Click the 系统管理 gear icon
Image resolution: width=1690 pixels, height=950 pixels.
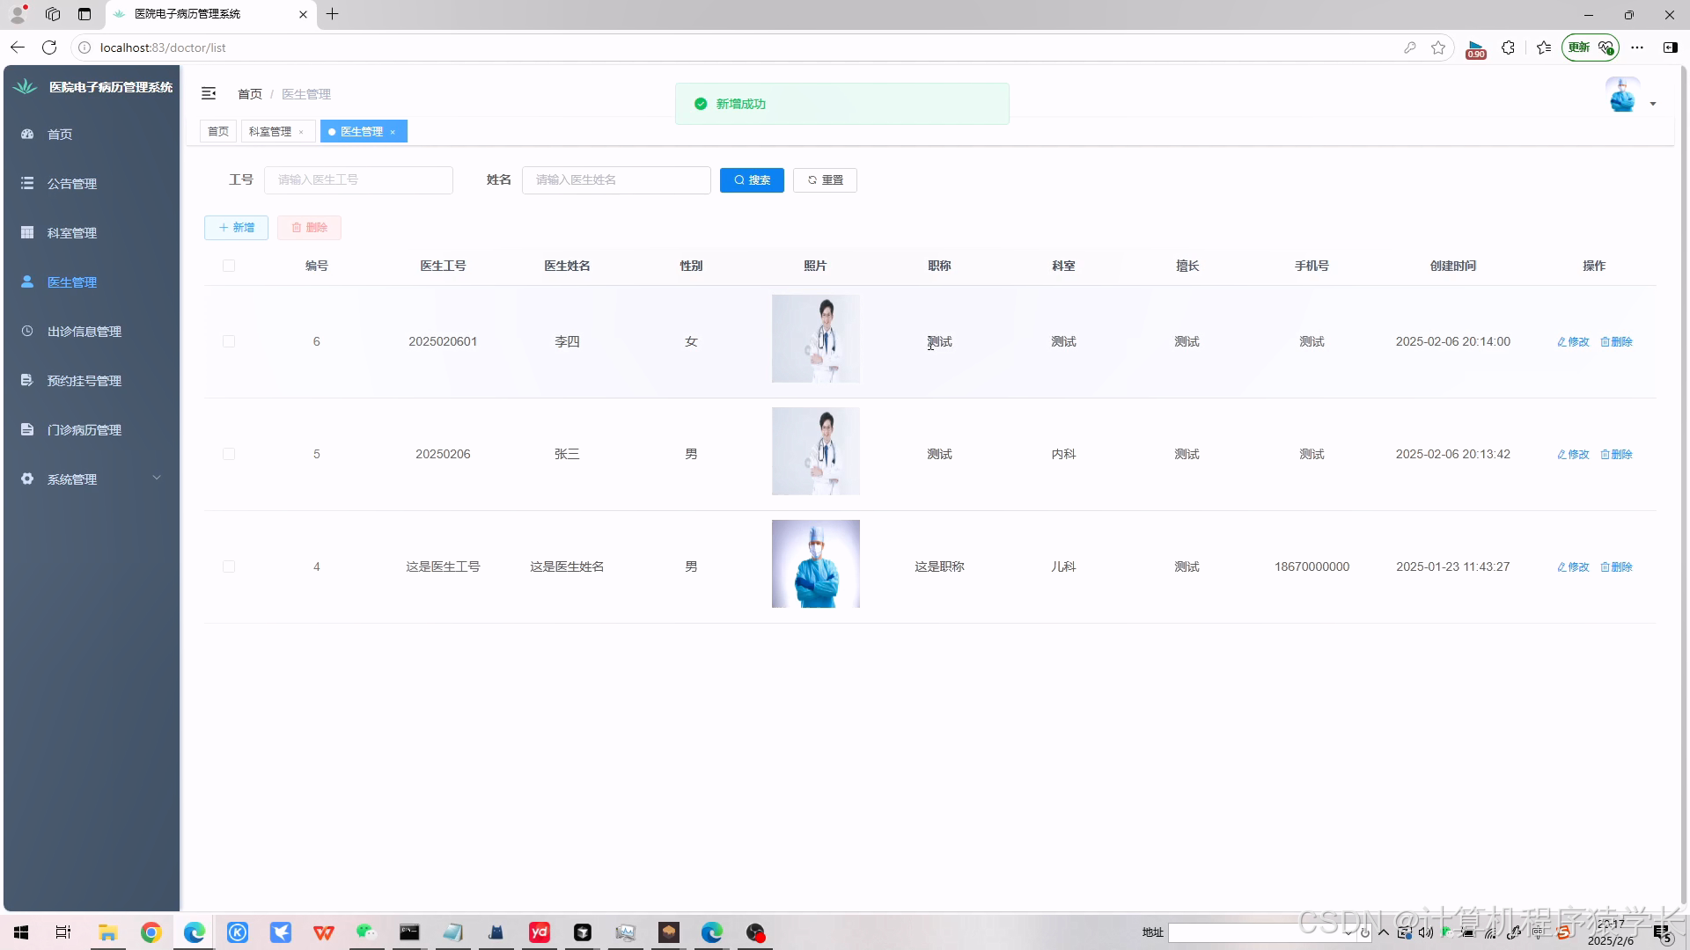(27, 479)
